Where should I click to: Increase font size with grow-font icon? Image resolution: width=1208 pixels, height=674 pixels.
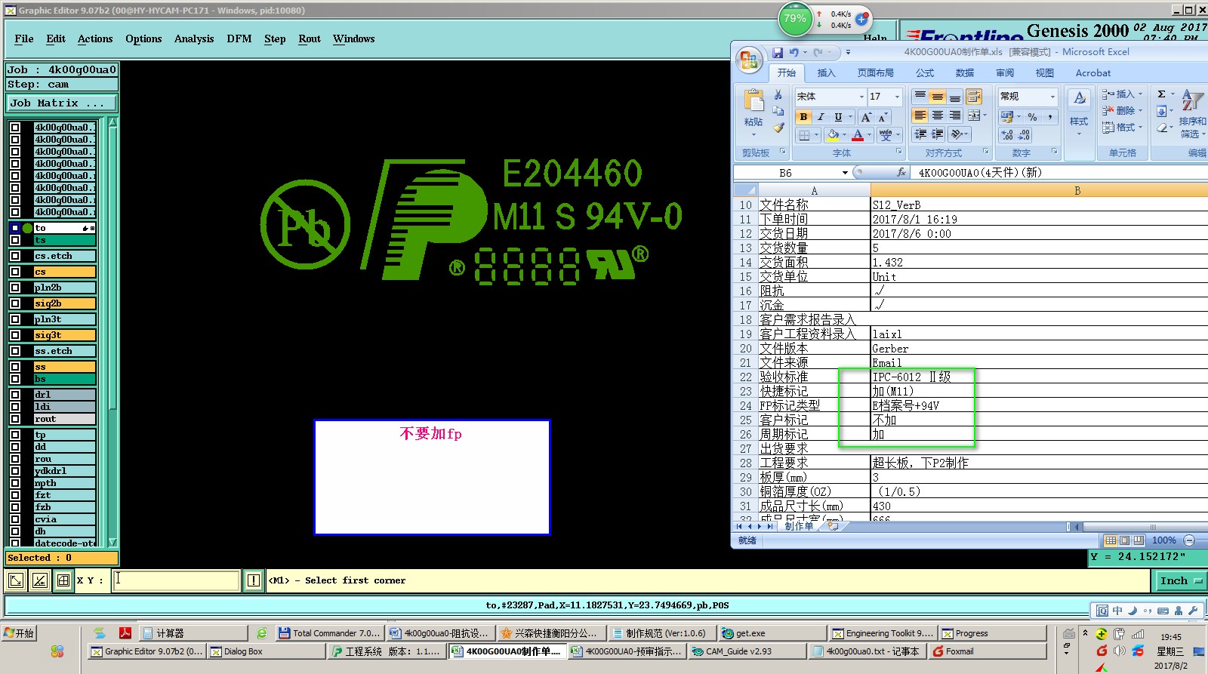click(866, 117)
